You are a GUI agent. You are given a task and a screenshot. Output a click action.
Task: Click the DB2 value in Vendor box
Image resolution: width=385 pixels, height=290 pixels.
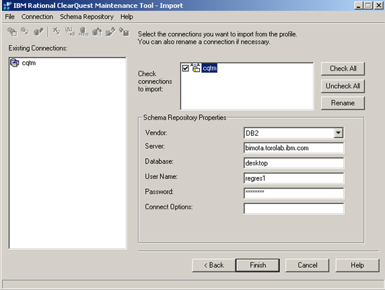click(x=252, y=133)
